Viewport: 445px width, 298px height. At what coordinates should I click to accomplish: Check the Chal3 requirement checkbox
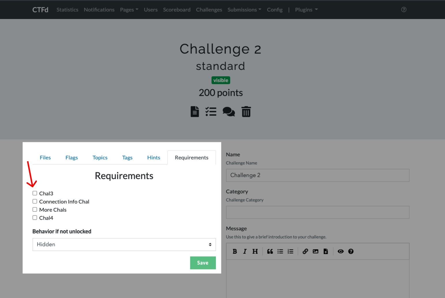click(35, 193)
